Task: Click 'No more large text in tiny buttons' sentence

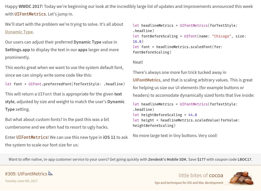Action: tap(165, 135)
